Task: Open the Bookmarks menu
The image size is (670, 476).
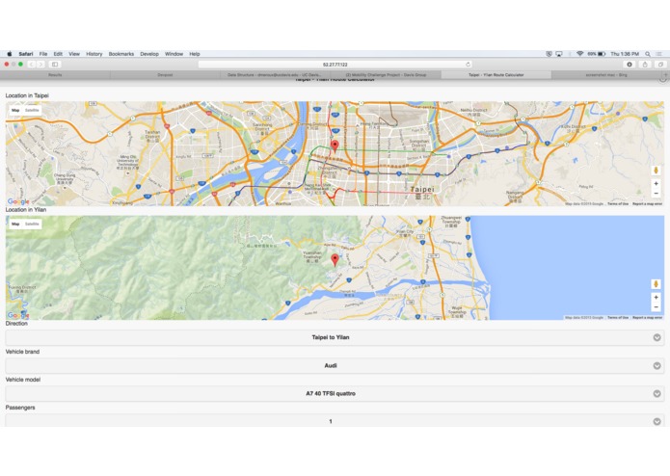Action: click(x=121, y=54)
